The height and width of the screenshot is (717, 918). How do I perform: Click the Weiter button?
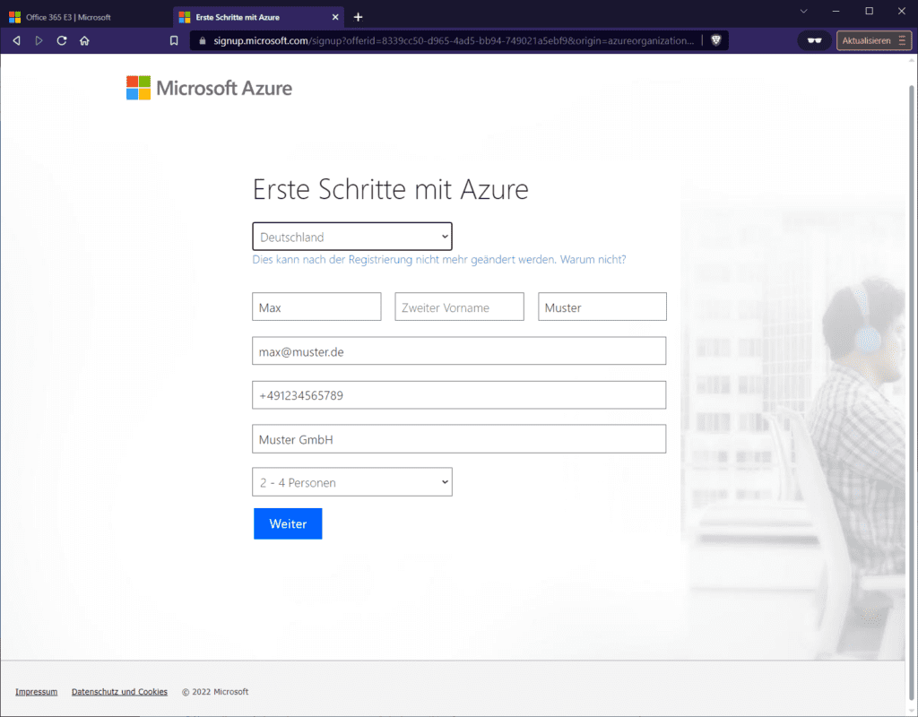(288, 523)
